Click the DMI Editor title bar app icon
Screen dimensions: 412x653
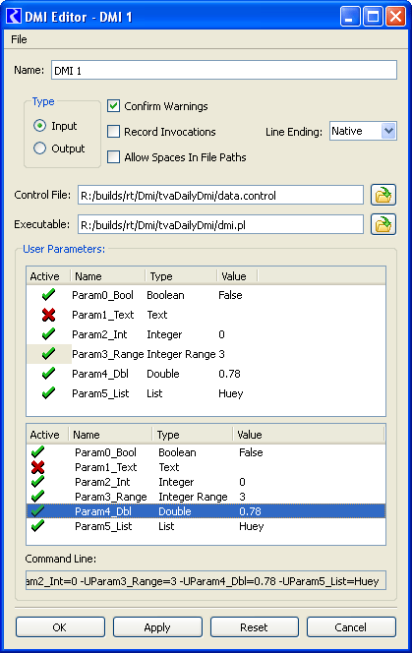click(14, 17)
